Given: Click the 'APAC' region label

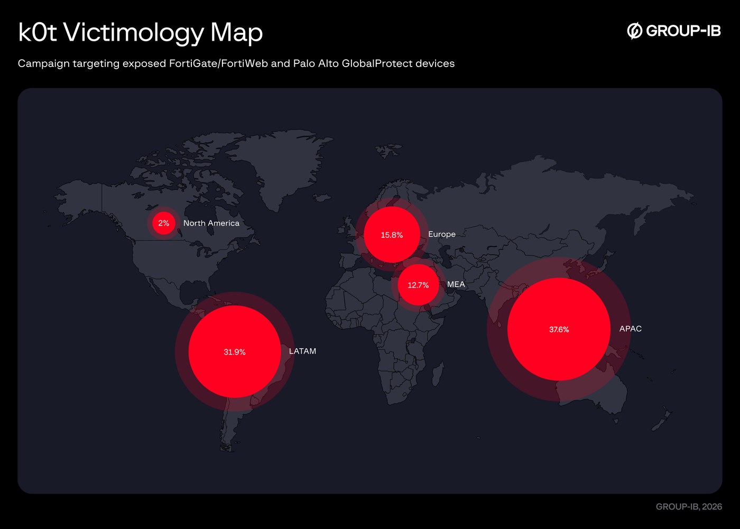Looking at the screenshot, I should coord(631,329).
